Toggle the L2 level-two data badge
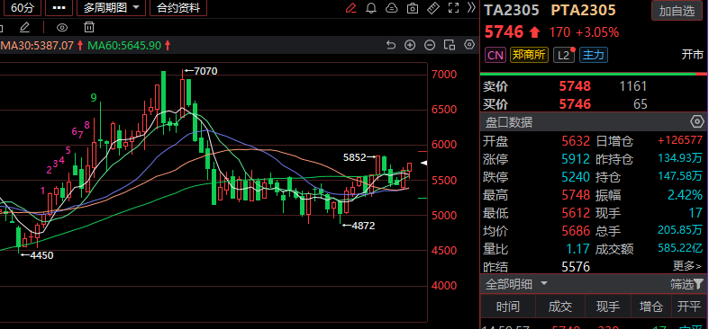709x329 pixels. [x=563, y=56]
